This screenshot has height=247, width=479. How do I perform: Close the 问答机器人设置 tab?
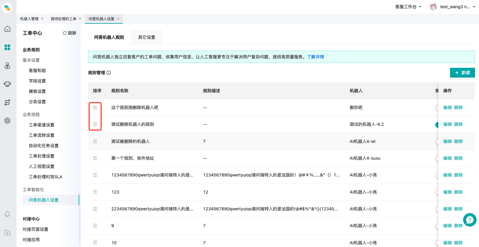pos(118,19)
